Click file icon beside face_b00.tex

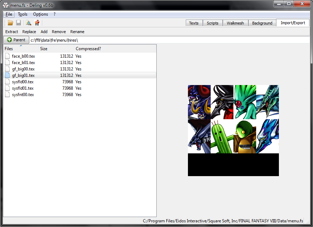click(7, 56)
